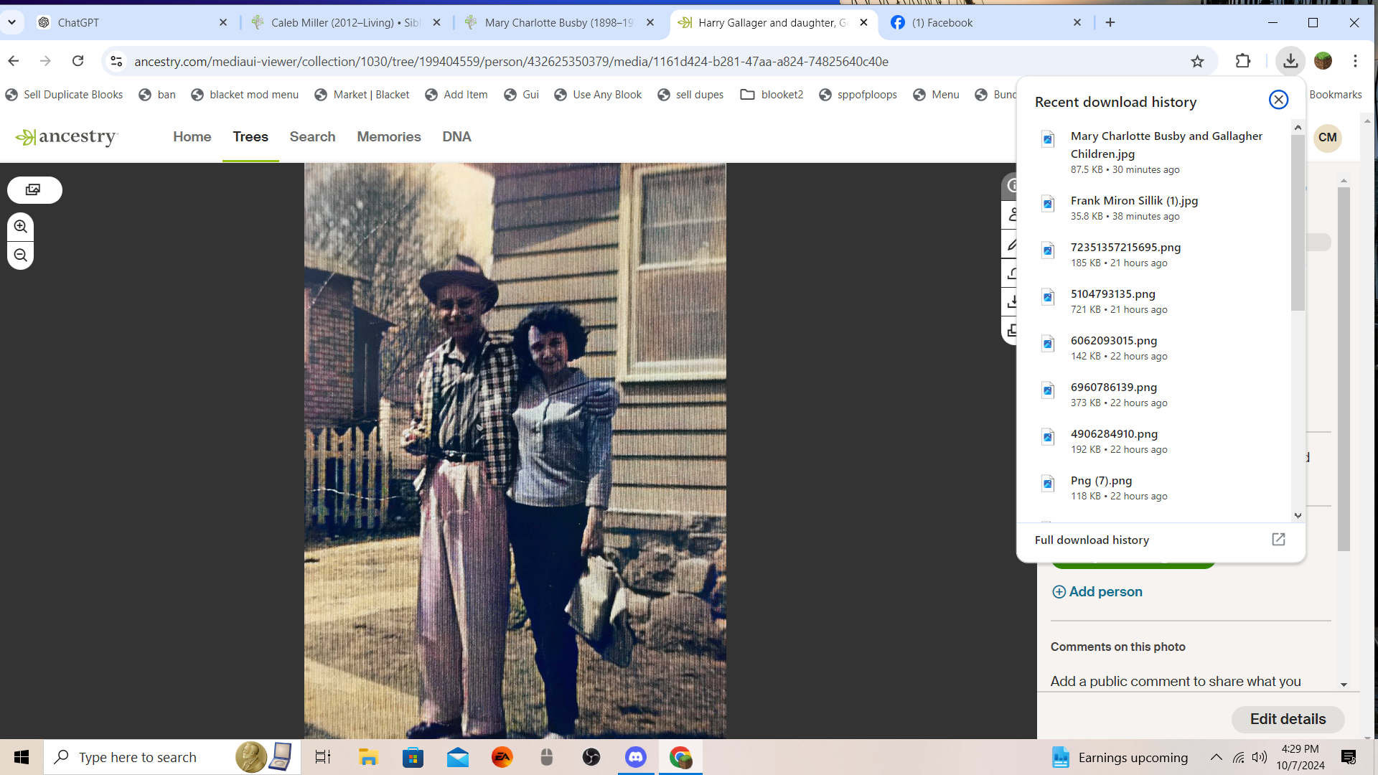Expand hidden system tray icons chevron
This screenshot has height=775, width=1378.
[1216, 757]
